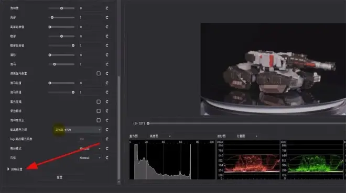Reset the 舞台模式 setting via its reset icon

(107, 149)
